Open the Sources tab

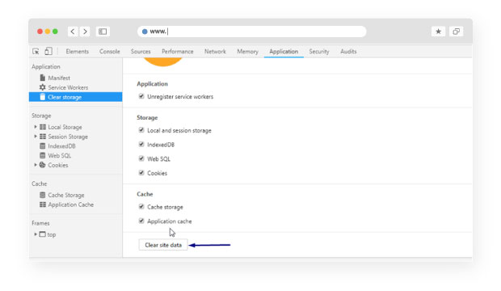click(141, 52)
